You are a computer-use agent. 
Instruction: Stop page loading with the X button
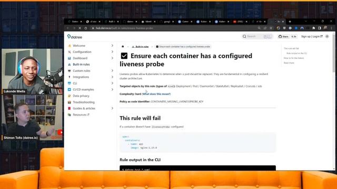(80, 28)
